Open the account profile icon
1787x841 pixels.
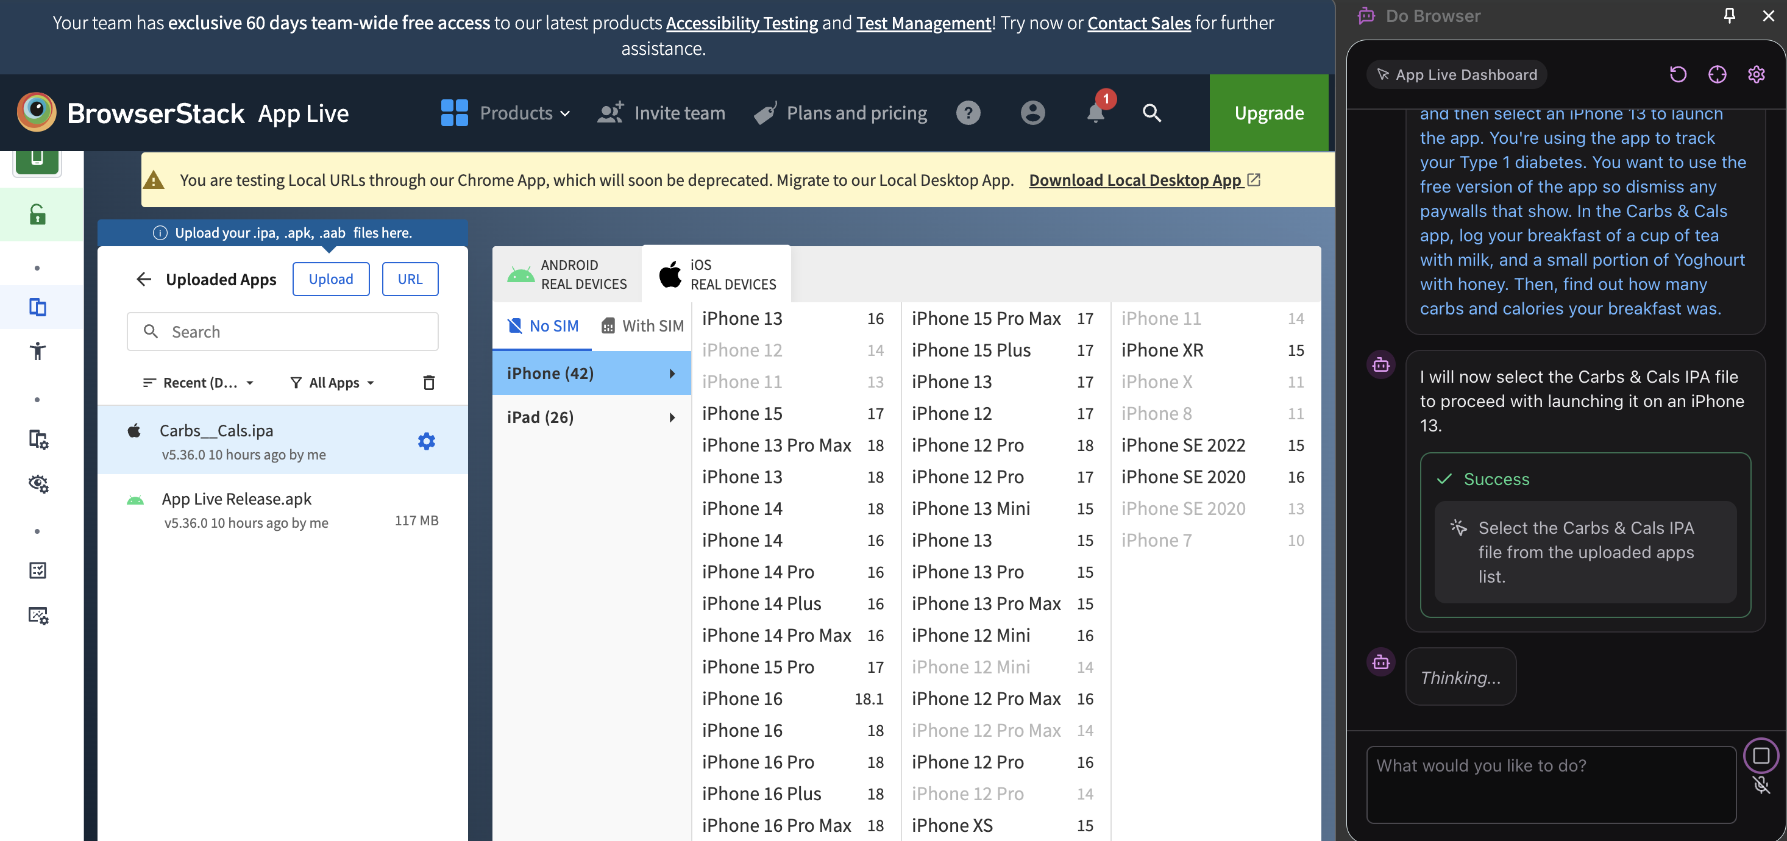click(1032, 113)
